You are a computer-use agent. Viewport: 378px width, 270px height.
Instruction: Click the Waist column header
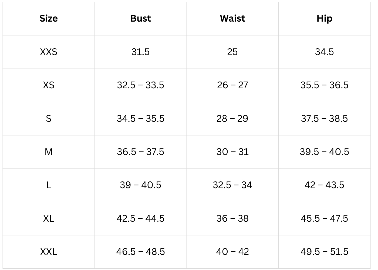coord(232,18)
